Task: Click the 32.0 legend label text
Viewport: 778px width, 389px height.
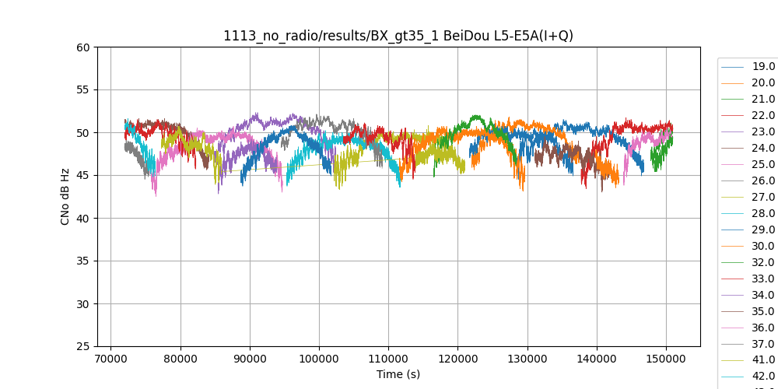Action: pyautogui.click(x=763, y=262)
